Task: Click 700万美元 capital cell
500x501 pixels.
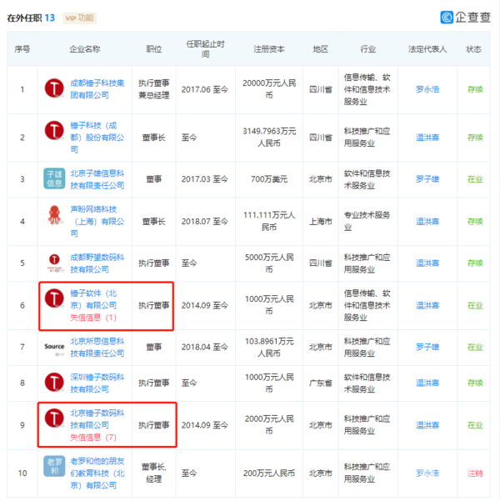Action: tap(269, 179)
